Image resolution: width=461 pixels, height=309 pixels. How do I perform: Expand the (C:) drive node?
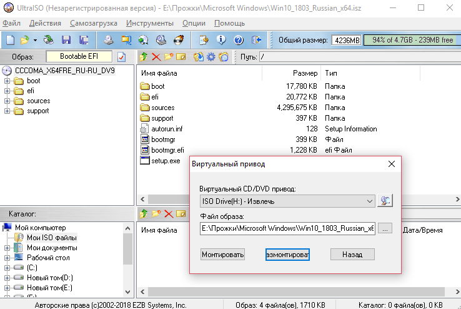pos(7,268)
